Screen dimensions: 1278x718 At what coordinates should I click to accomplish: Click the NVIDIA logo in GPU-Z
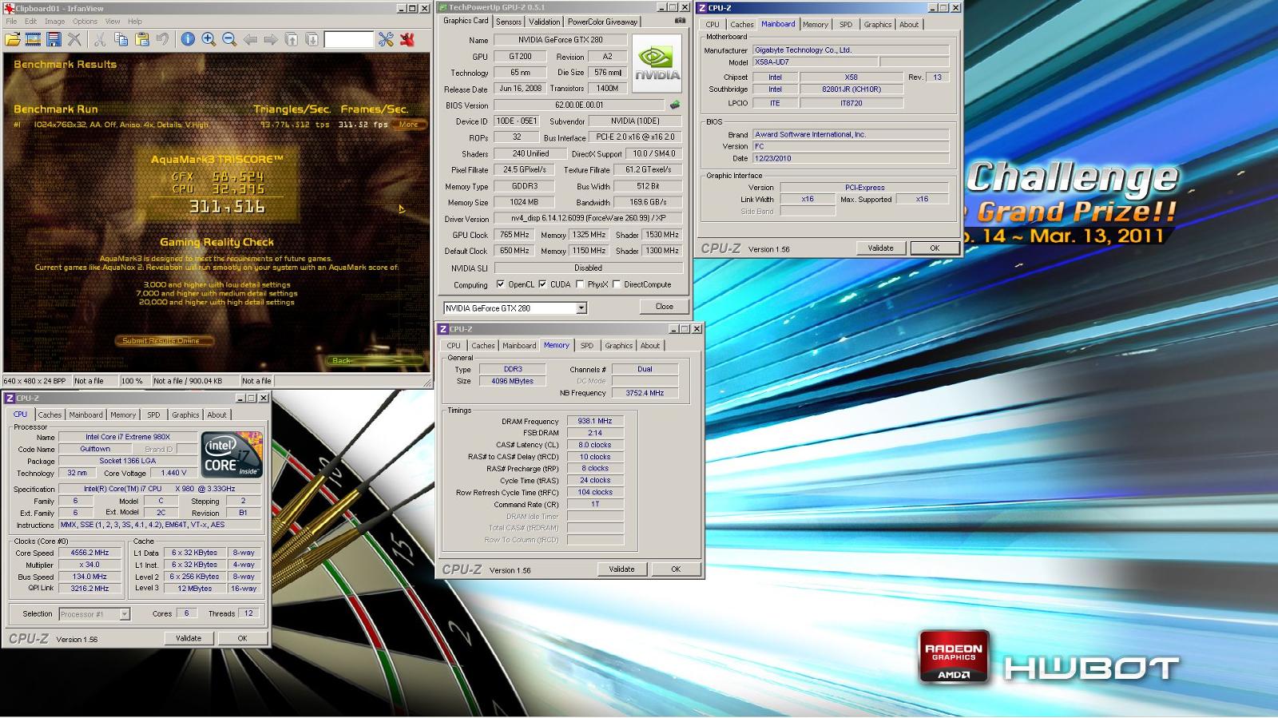click(657, 64)
